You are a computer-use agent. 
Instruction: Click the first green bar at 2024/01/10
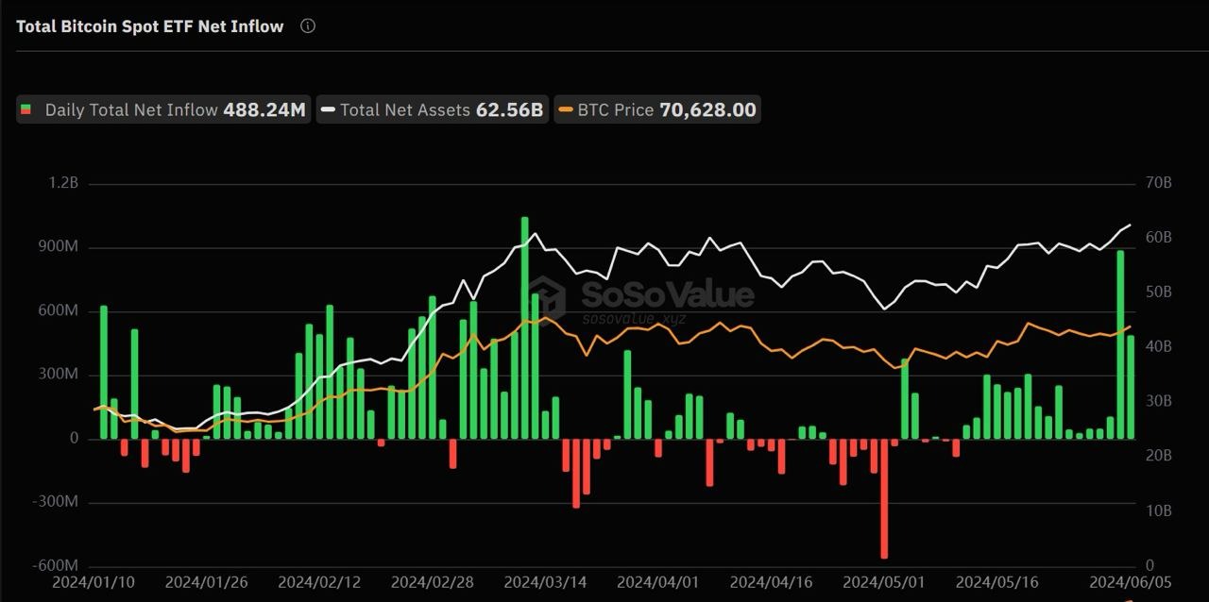click(104, 372)
